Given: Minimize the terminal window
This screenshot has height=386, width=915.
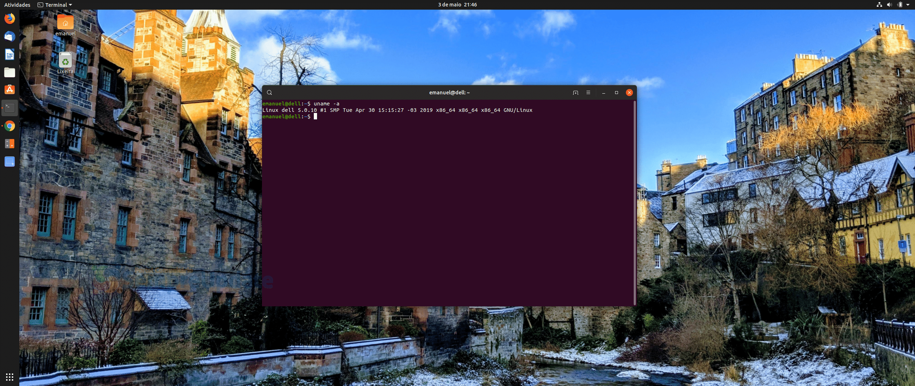Looking at the screenshot, I should pyautogui.click(x=604, y=93).
